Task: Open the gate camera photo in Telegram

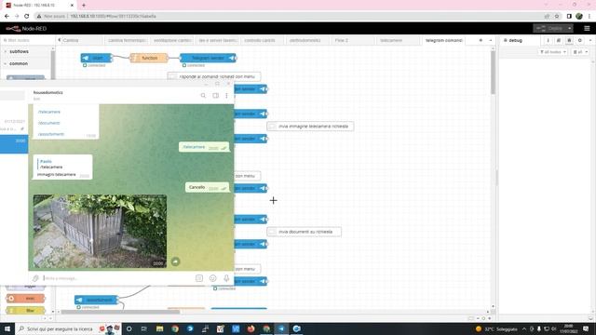Action: coord(100,232)
